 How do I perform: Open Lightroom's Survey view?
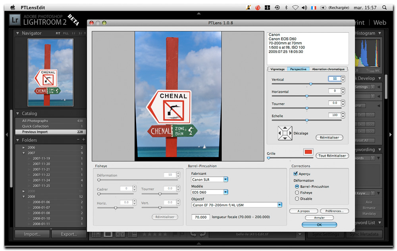(x=132, y=234)
